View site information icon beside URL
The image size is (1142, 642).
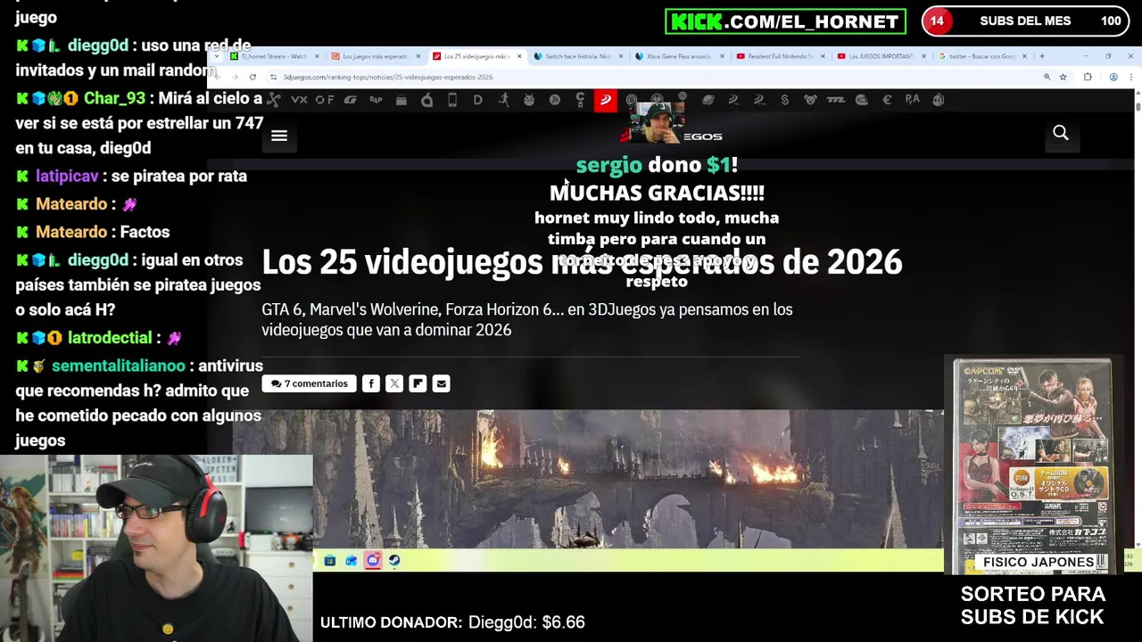273,77
